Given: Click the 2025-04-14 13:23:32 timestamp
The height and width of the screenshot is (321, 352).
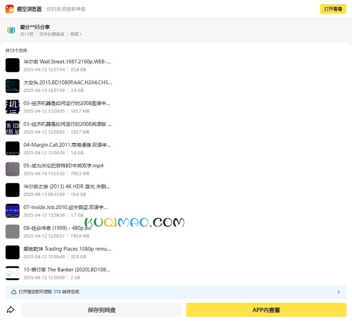Looking at the screenshot, I should [x=44, y=174].
